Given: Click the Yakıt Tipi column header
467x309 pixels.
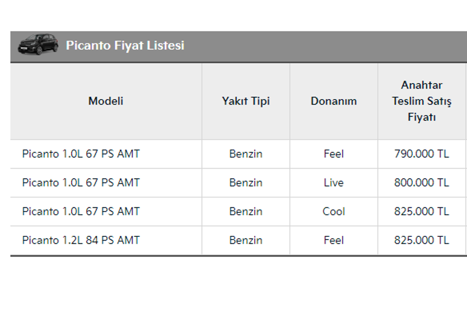Looking at the screenshot, I should point(246,101).
